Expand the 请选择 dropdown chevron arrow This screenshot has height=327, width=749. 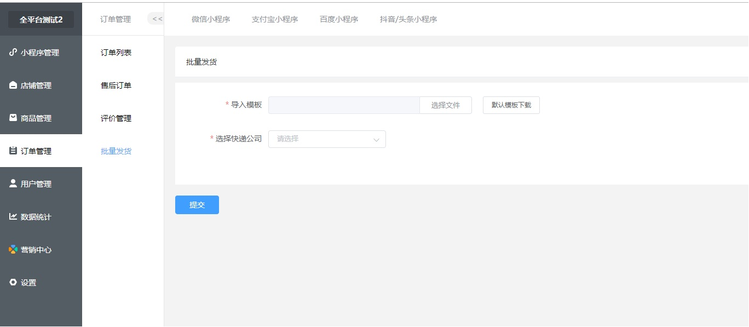click(376, 140)
